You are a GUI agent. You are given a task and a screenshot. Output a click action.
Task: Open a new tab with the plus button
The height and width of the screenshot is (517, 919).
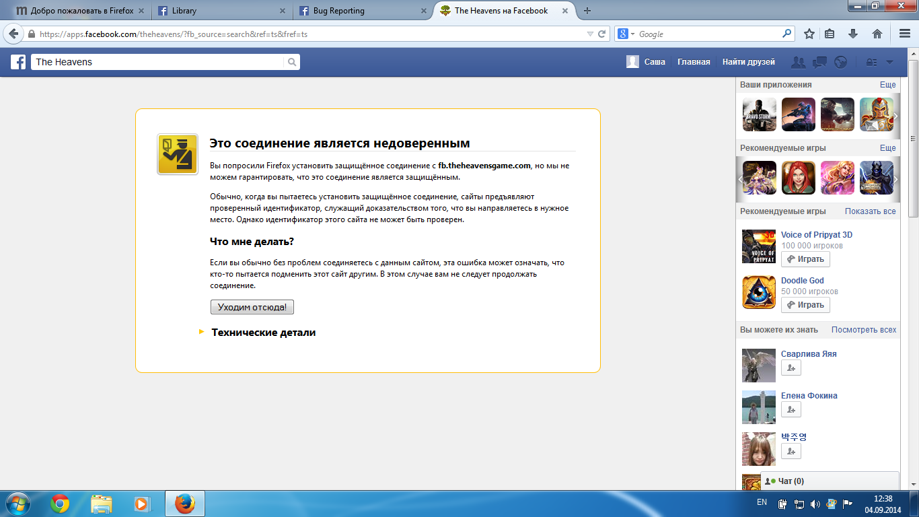(587, 11)
